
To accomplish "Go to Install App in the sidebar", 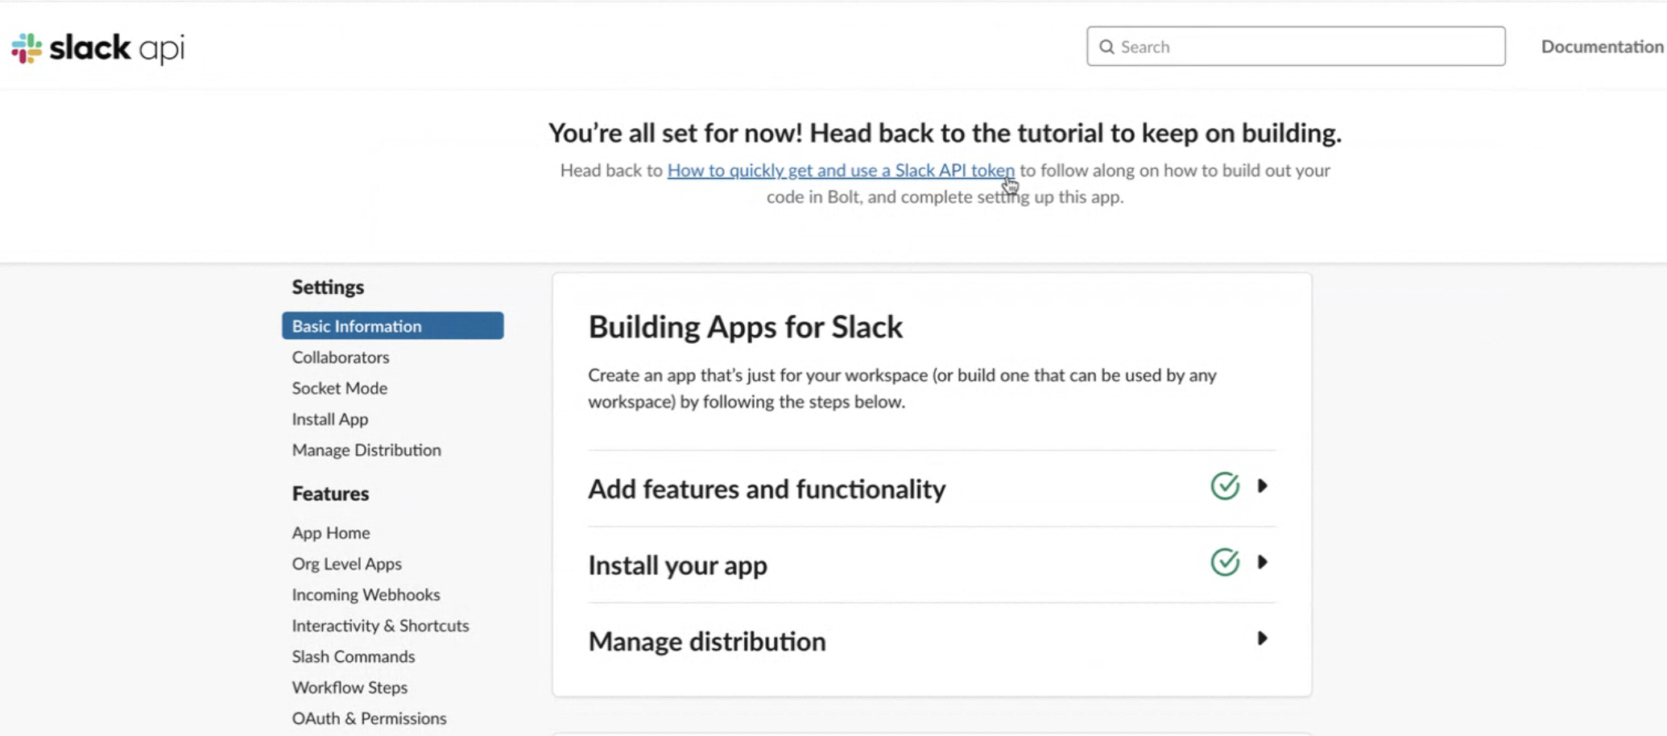I will 330,419.
